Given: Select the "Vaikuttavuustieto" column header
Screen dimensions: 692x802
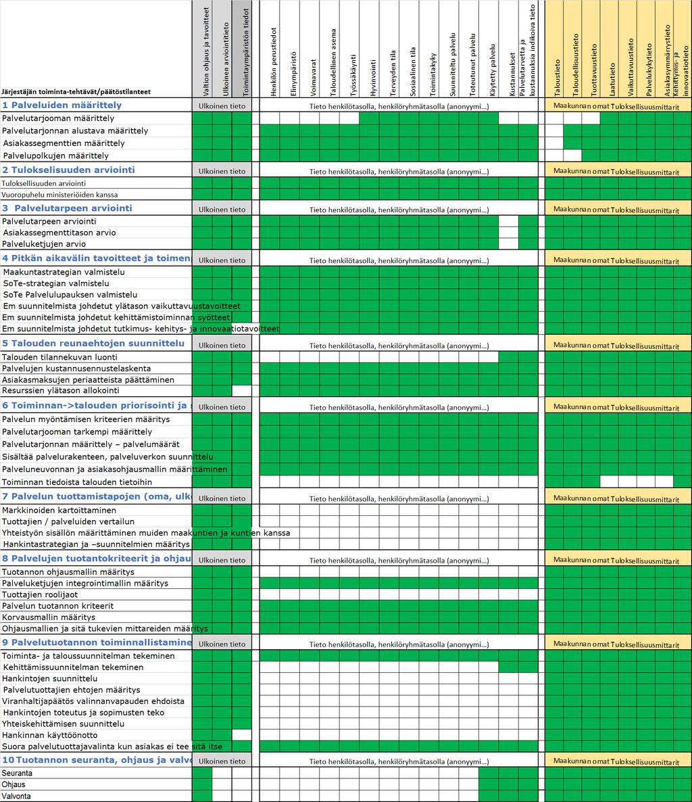Looking at the screenshot, I should (631, 68).
